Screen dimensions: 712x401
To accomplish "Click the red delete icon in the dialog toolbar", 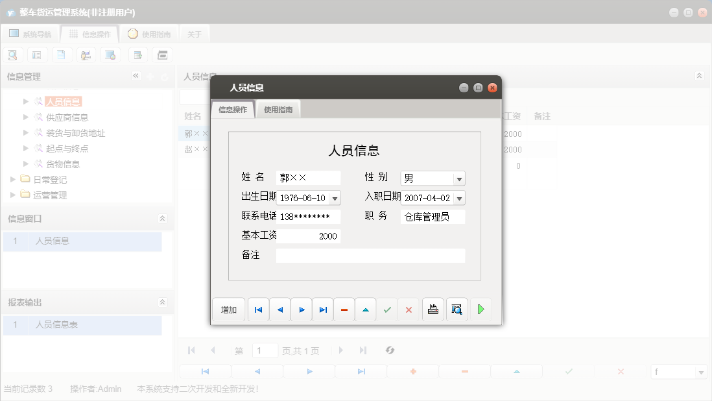I will click(409, 310).
